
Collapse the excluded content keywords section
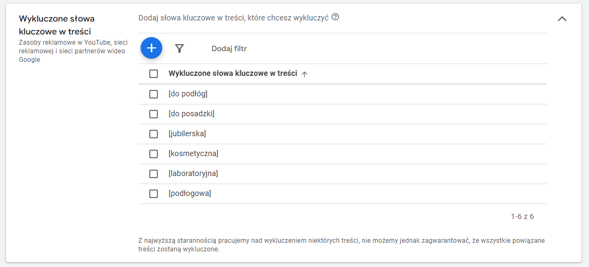pyautogui.click(x=562, y=18)
